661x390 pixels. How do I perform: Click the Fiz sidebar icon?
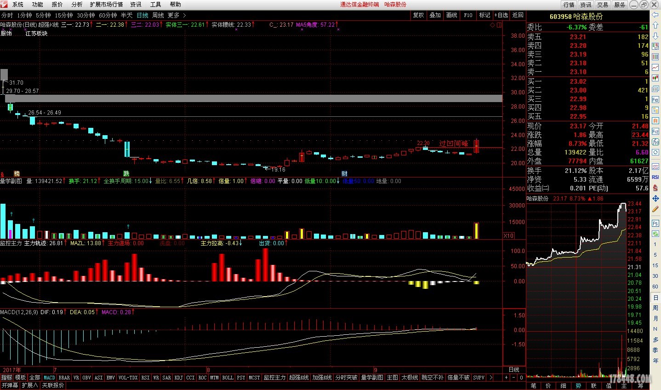pyautogui.click(x=655, y=132)
